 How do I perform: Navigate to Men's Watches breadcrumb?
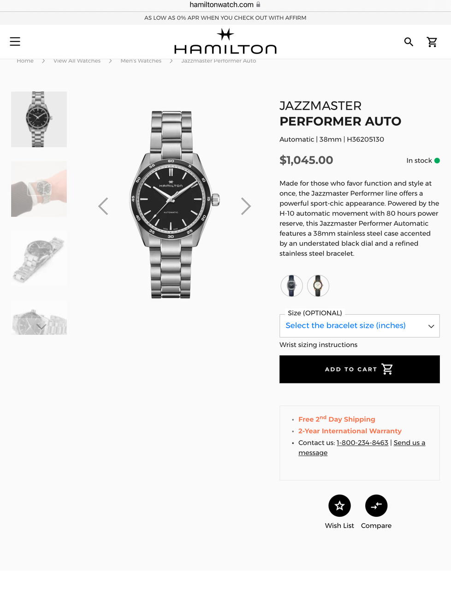tap(141, 61)
